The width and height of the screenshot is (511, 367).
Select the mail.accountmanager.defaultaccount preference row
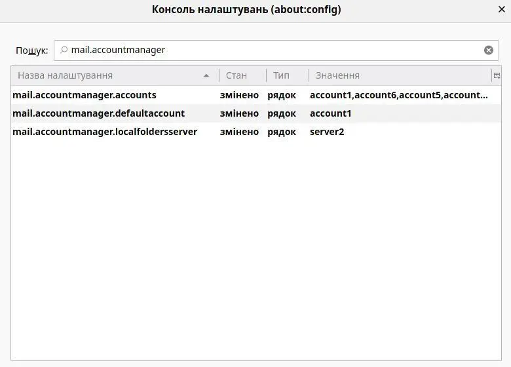point(256,113)
